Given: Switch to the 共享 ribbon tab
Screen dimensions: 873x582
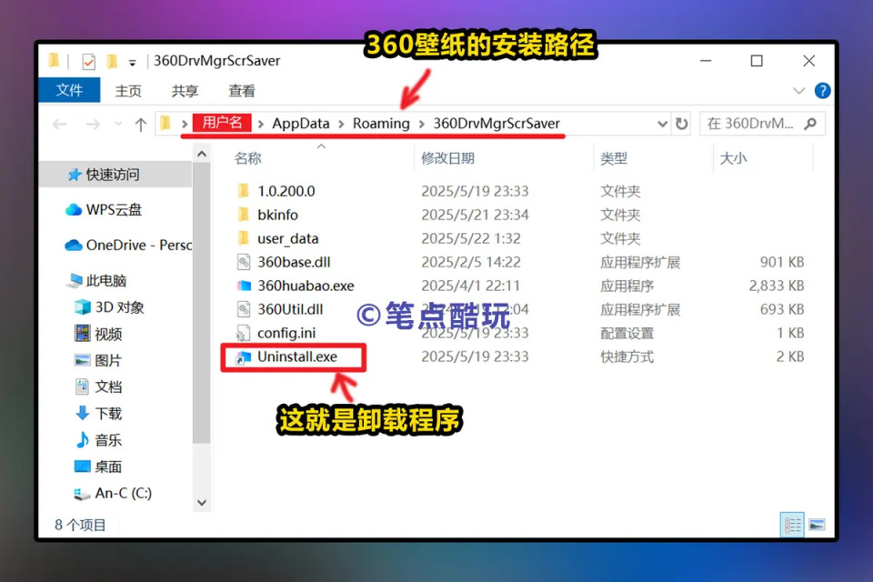Looking at the screenshot, I should [185, 91].
